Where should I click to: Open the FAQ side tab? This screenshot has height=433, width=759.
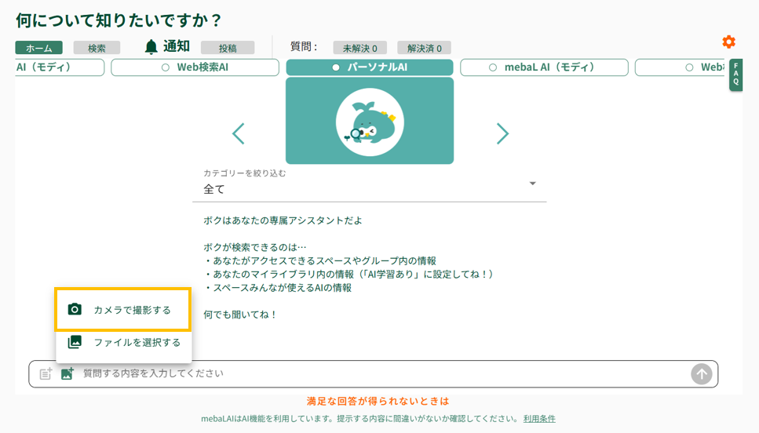(x=735, y=75)
